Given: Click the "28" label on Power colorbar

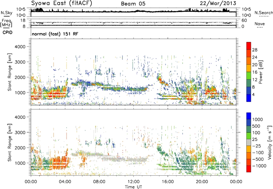Looking at the screenshot, I should pyautogui.click(x=255, y=50).
